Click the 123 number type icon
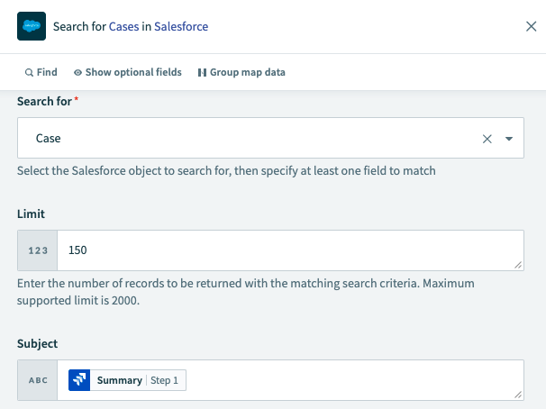Screen dimensions: 546x409 (x=38, y=250)
